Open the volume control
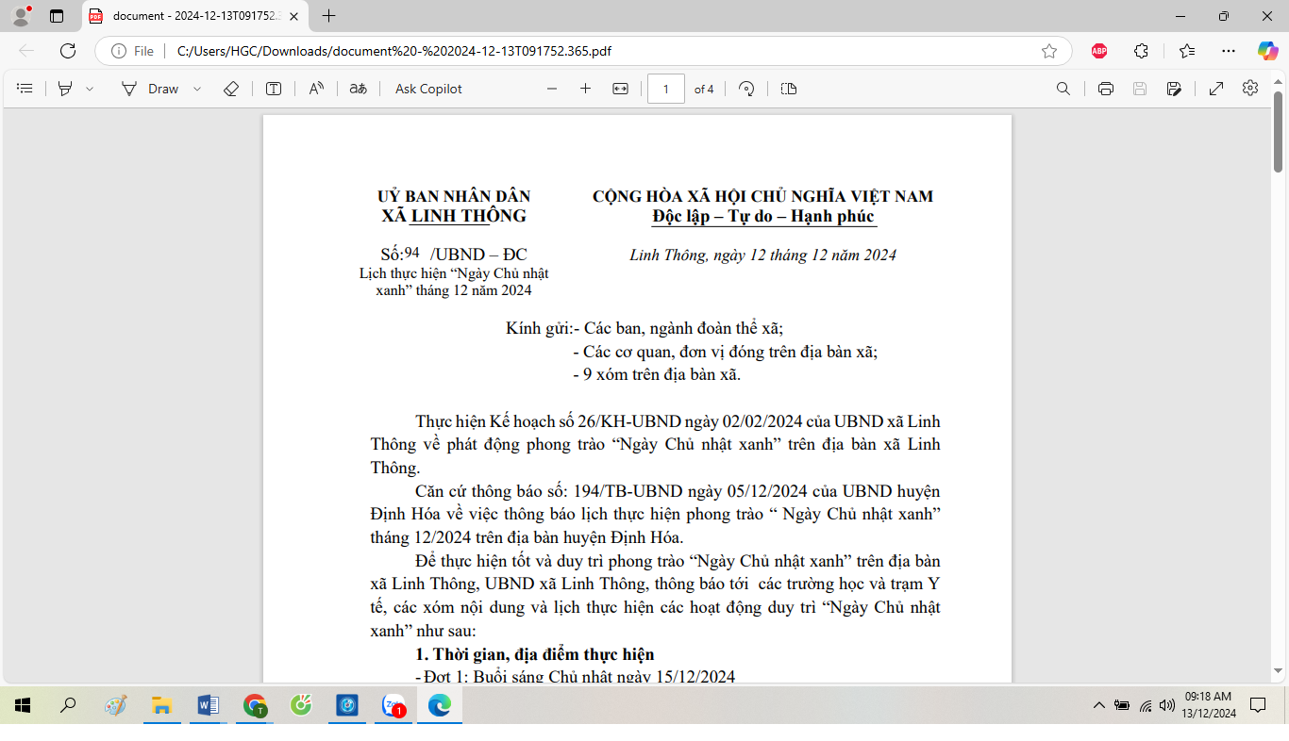This screenshot has height=741, width=1289. pos(1167,705)
